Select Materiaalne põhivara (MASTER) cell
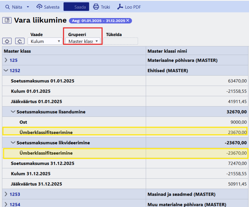Screen dimensions: 249x207 197,60
